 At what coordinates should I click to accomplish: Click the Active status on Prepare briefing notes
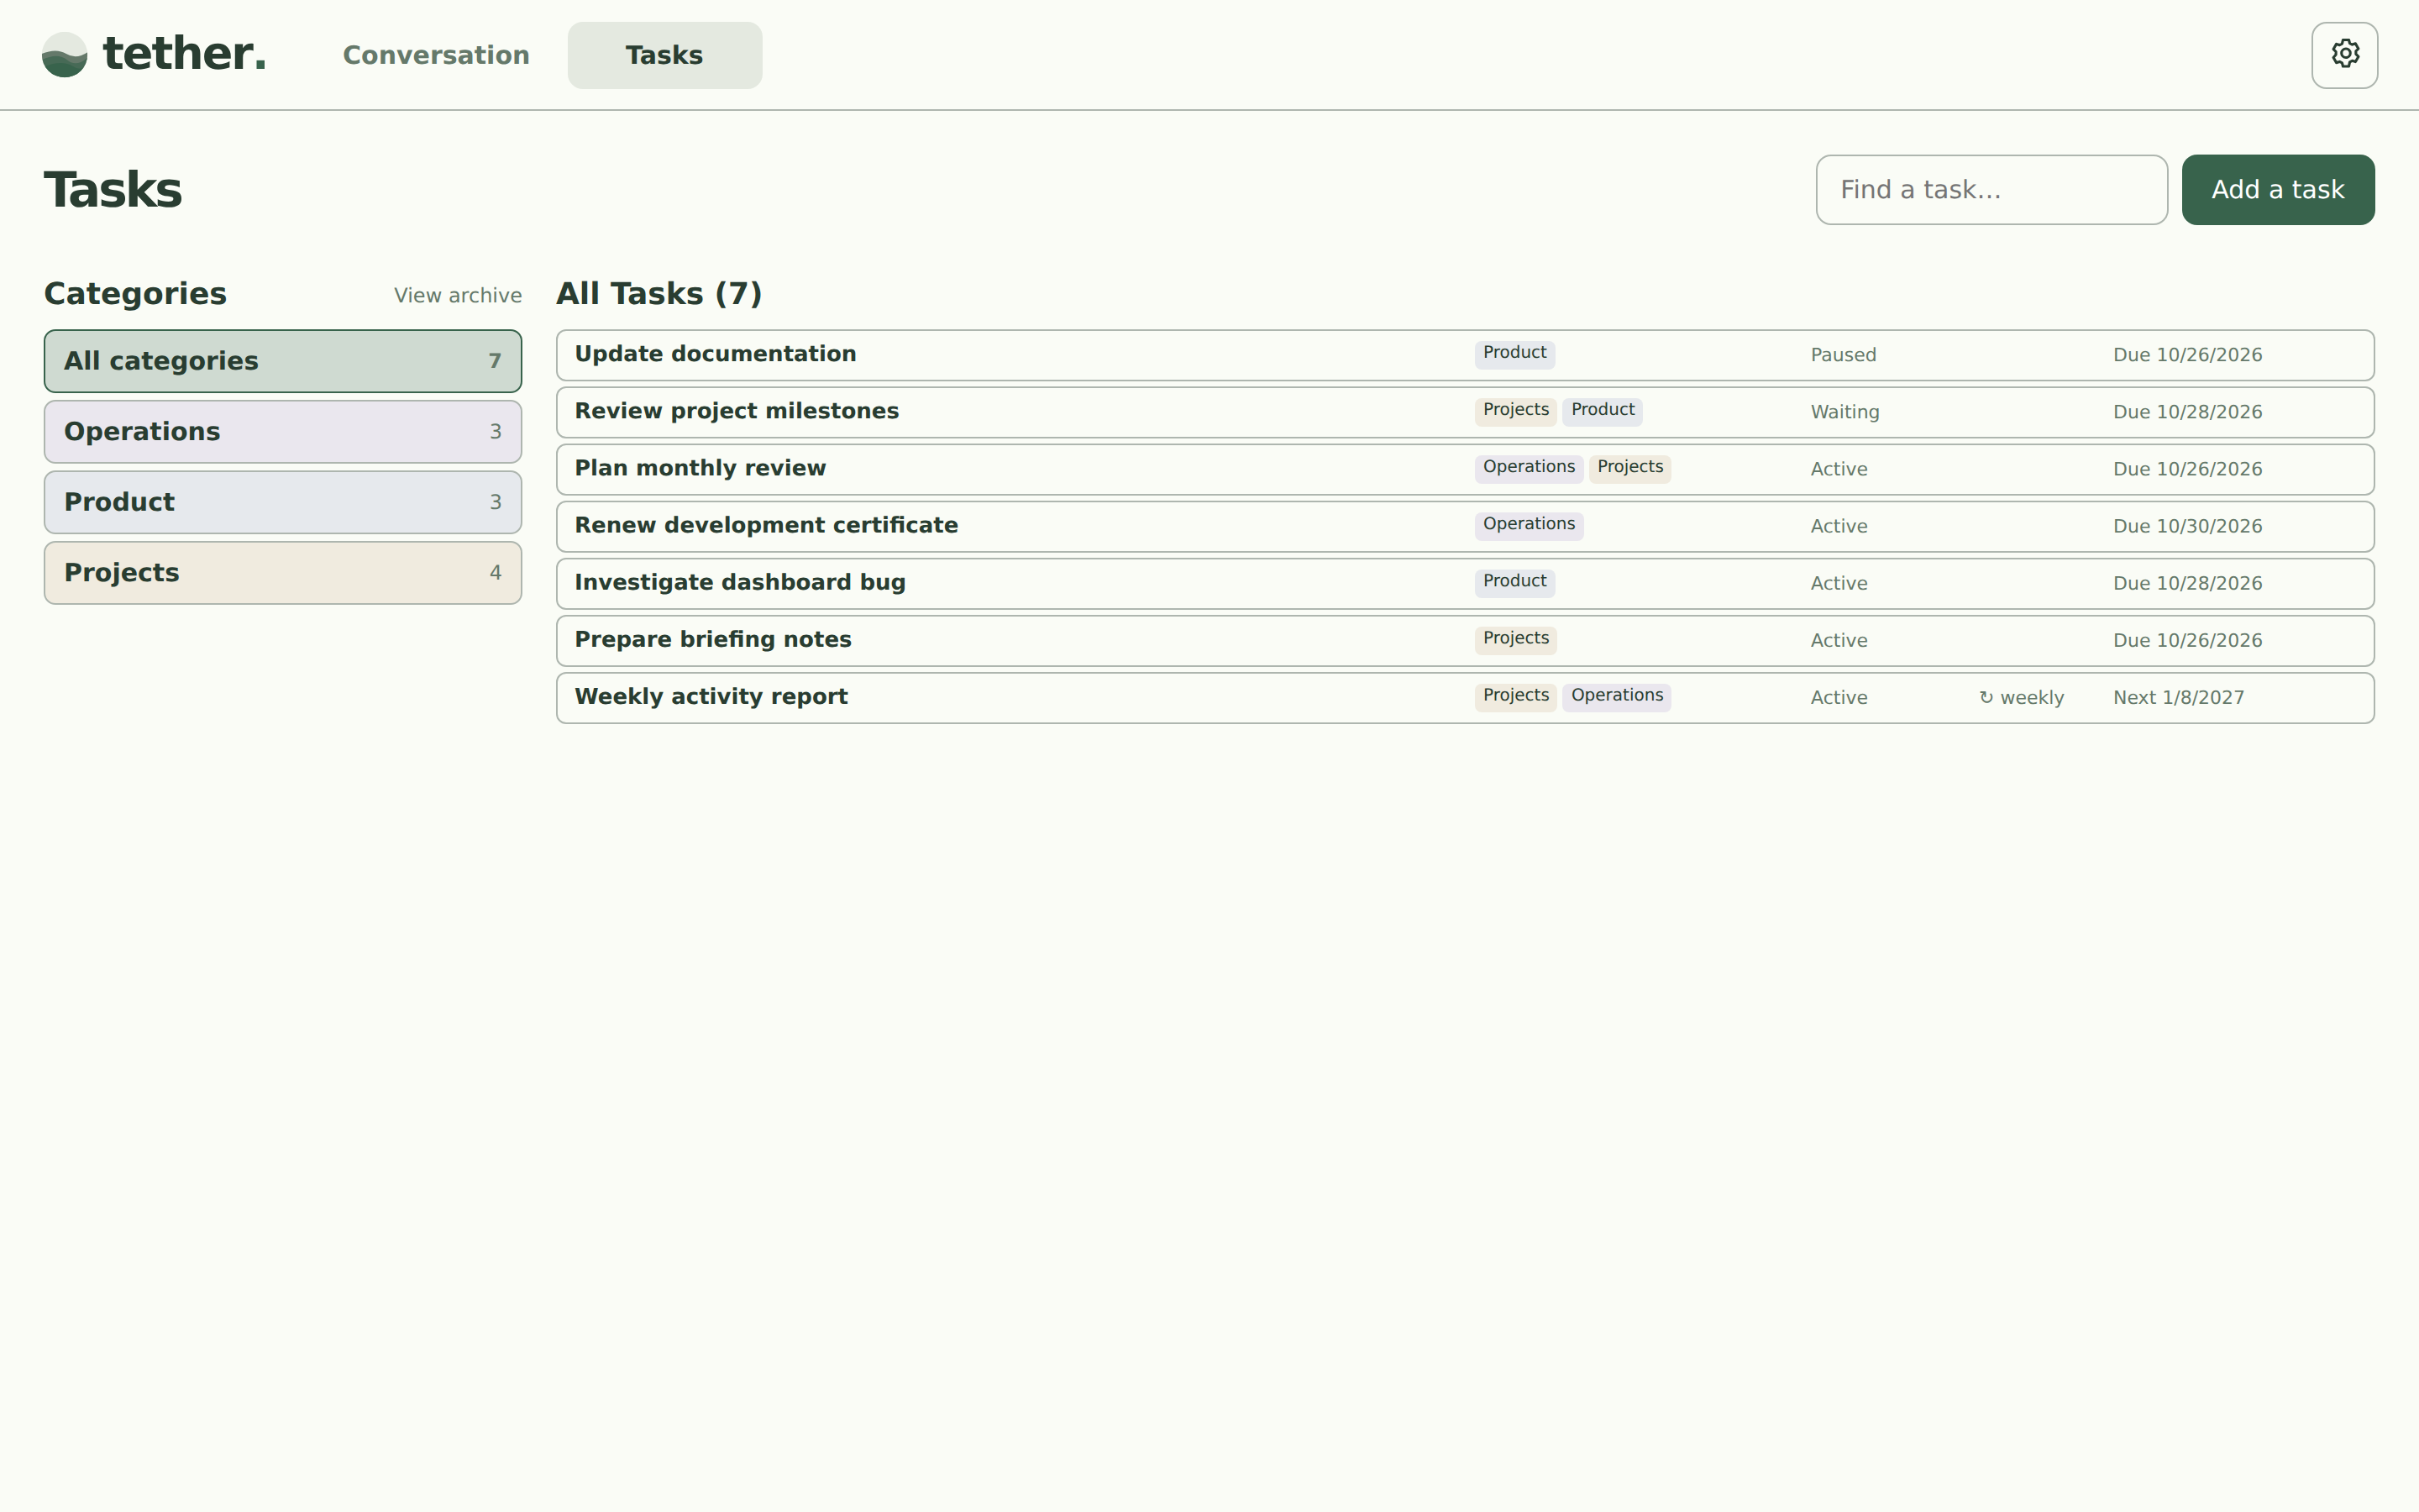point(1839,640)
